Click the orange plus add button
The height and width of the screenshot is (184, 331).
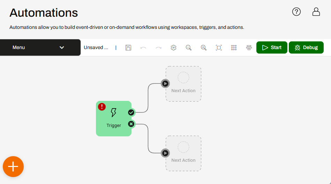(13, 167)
